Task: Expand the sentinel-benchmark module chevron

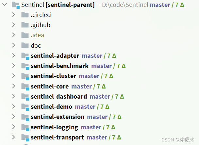Action: click(13, 66)
